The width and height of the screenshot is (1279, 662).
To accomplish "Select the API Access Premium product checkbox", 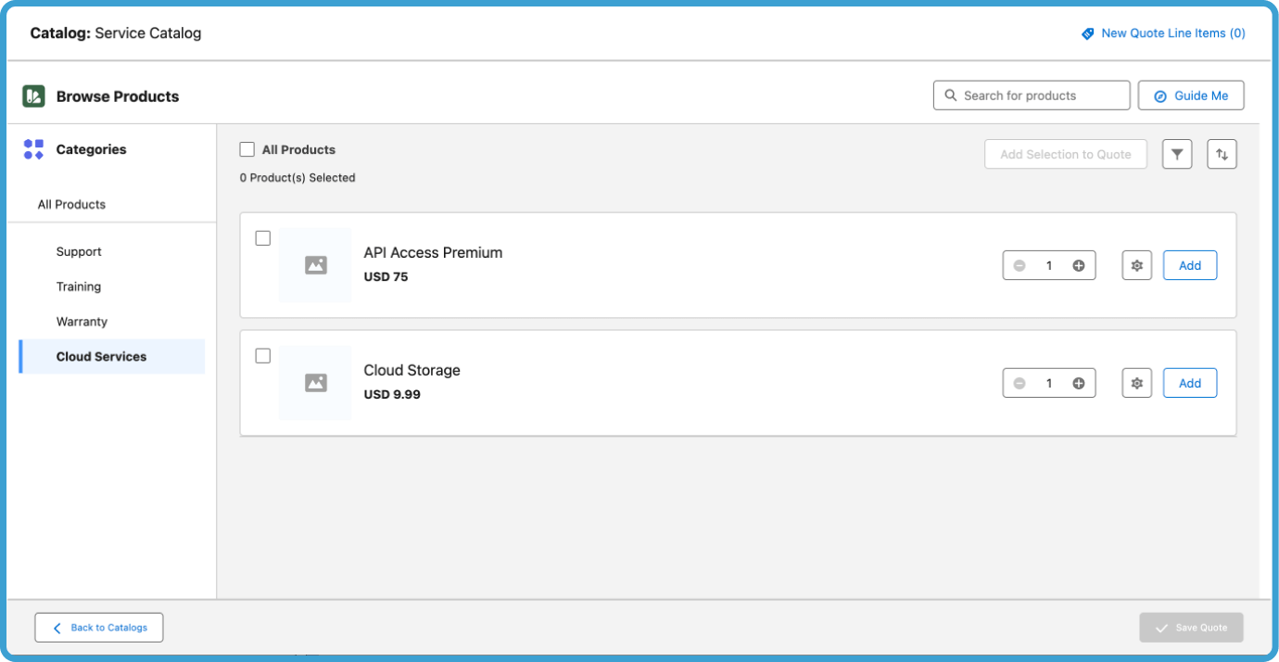I will point(262,238).
